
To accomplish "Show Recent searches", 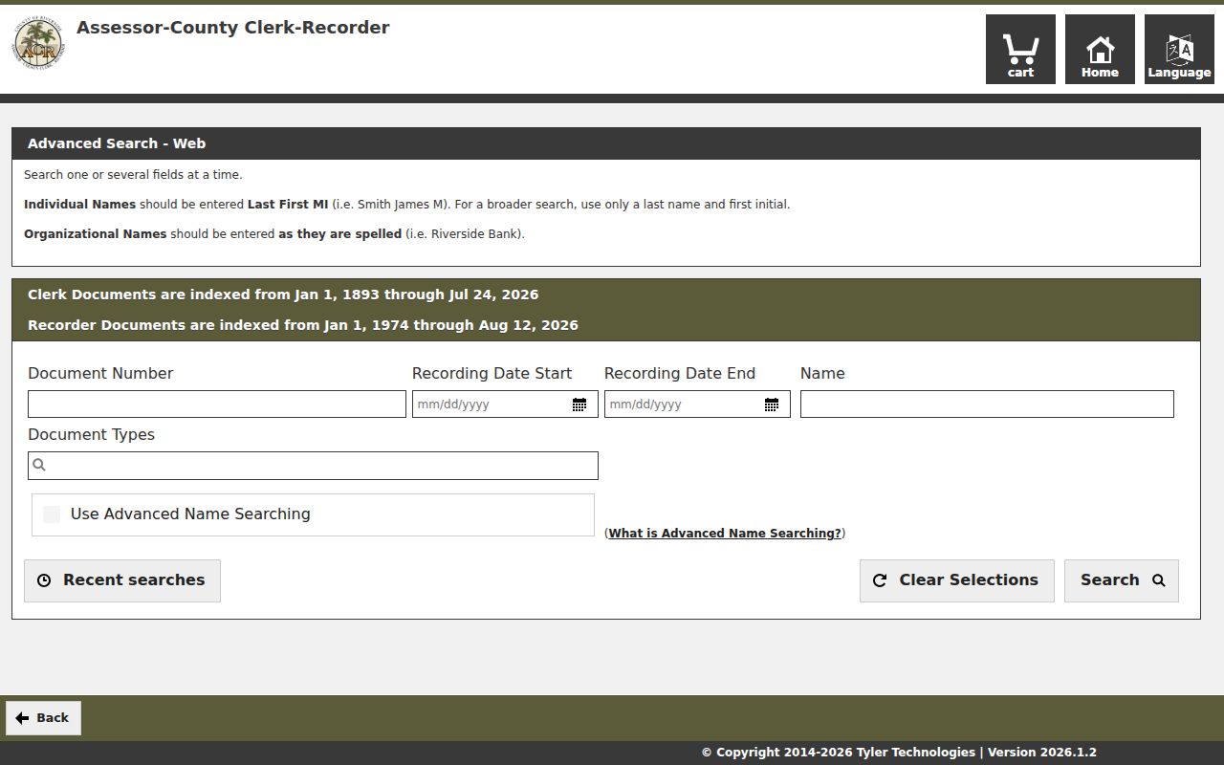I will pyautogui.click(x=122, y=580).
